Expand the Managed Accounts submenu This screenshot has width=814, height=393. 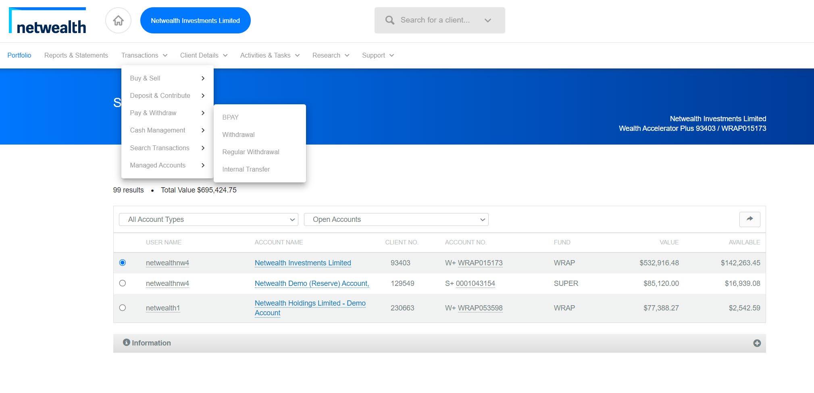(x=167, y=165)
